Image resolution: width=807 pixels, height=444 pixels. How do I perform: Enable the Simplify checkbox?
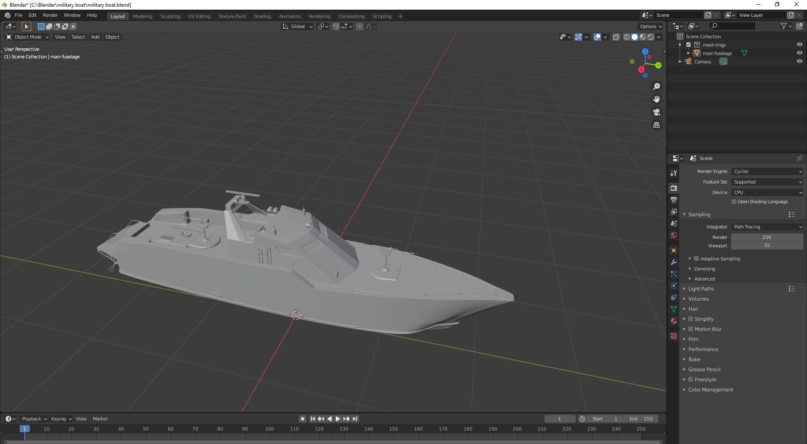pos(691,319)
